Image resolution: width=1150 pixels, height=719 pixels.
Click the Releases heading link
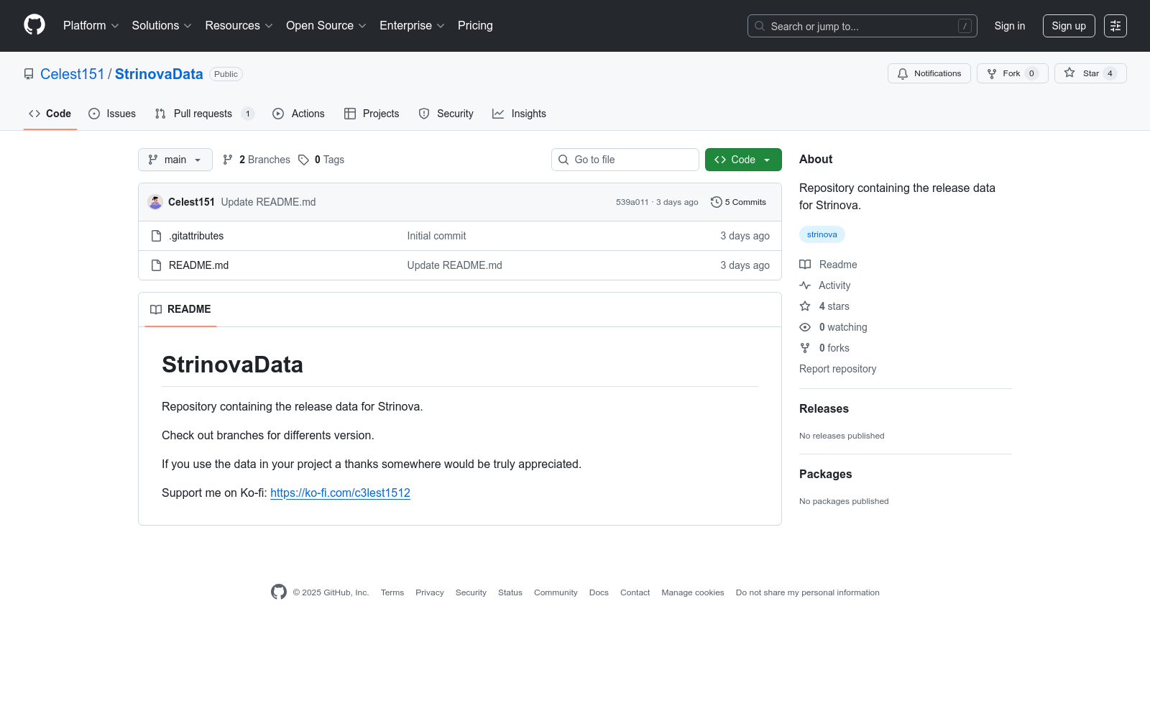pyautogui.click(x=824, y=409)
